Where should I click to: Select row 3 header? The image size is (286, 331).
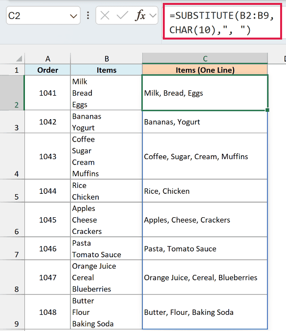(12, 122)
